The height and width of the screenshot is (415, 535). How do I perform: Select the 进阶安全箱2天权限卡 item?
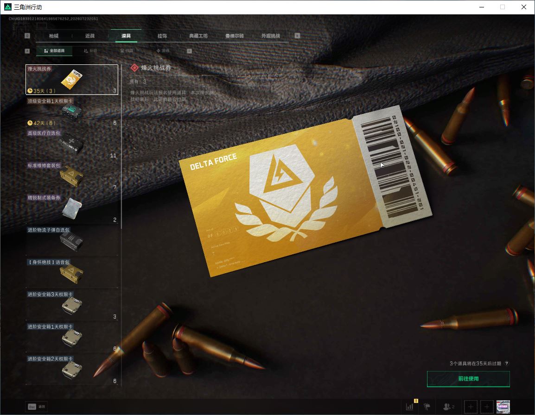pos(72,369)
